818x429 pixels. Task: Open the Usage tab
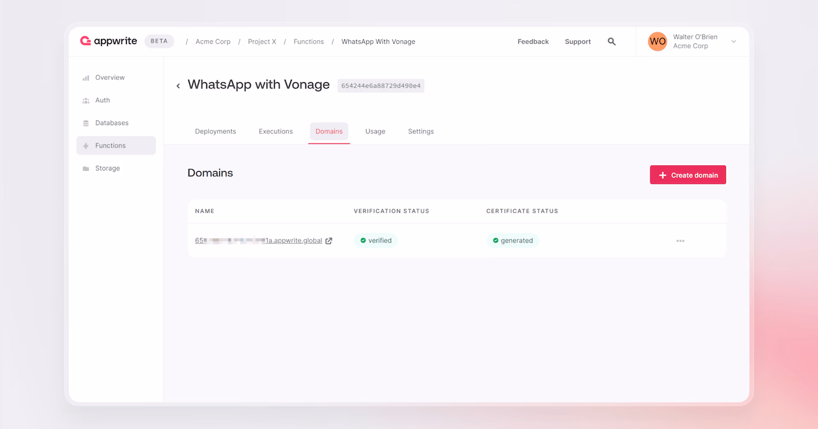tap(375, 132)
